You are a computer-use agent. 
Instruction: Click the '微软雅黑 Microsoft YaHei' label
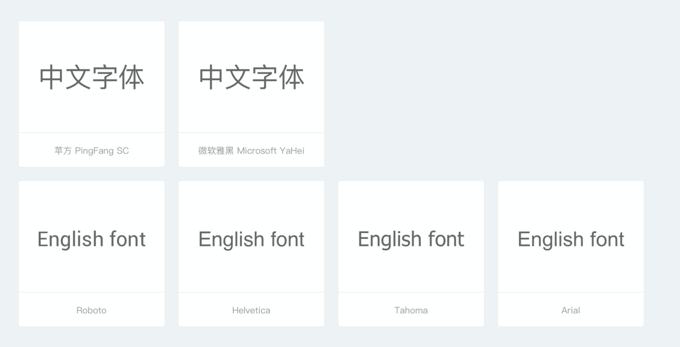[x=251, y=151]
